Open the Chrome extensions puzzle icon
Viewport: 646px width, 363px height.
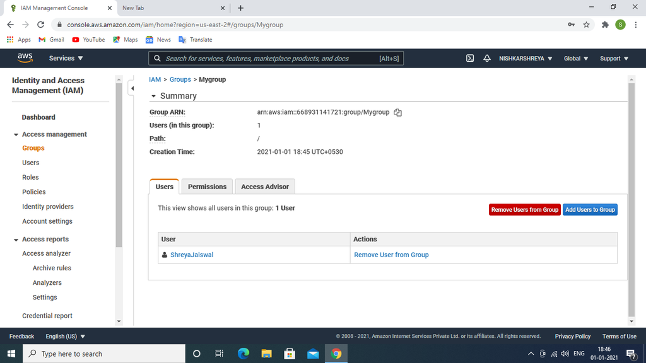[x=605, y=24]
